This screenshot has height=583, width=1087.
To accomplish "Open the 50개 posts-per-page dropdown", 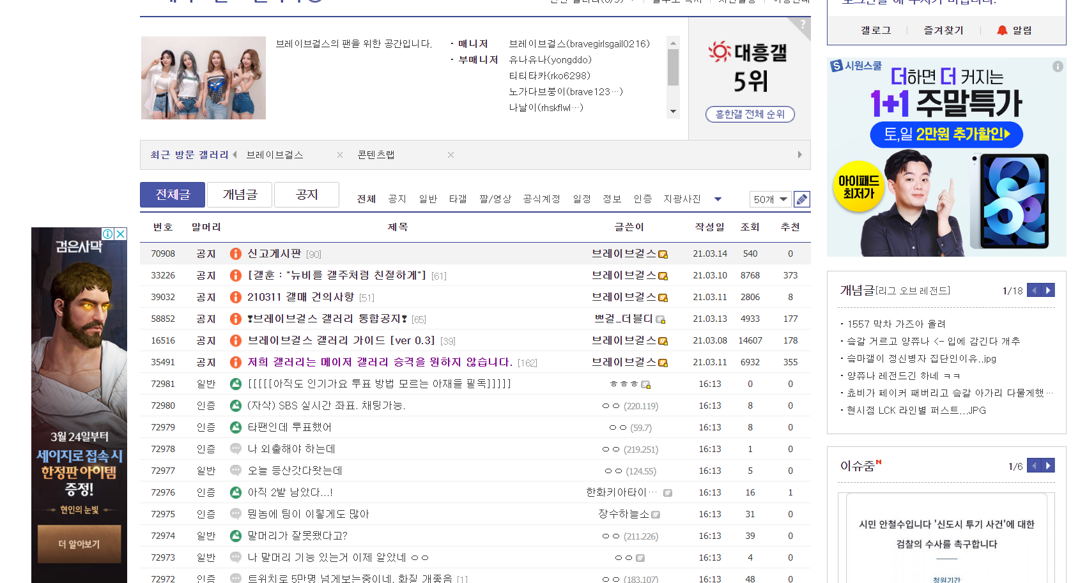I will tap(770, 199).
